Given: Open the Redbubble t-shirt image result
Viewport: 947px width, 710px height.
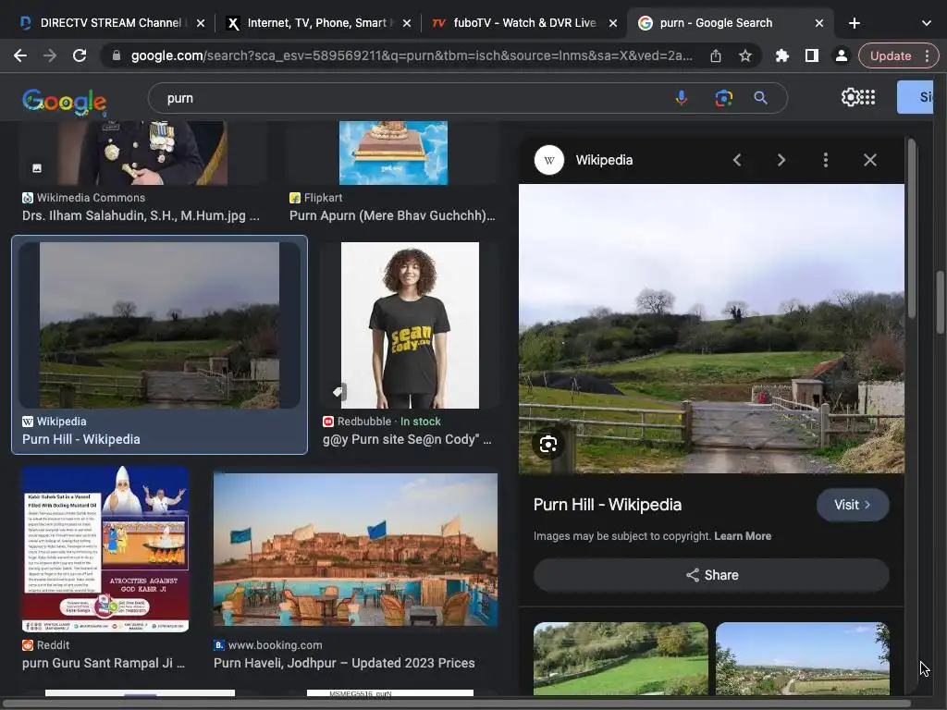Looking at the screenshot, I should click(410, 325).
